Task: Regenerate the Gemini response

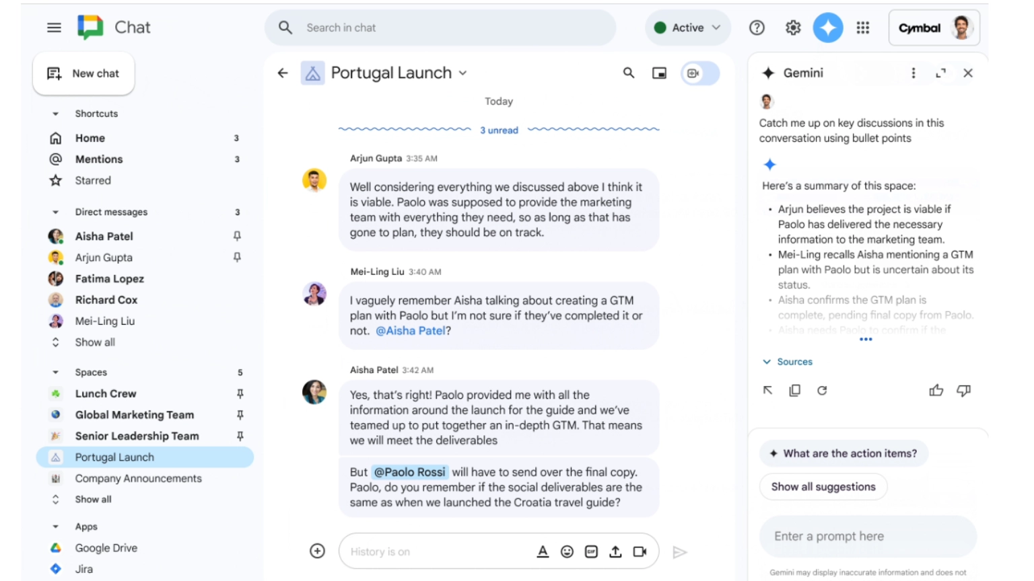Action: 822,391
